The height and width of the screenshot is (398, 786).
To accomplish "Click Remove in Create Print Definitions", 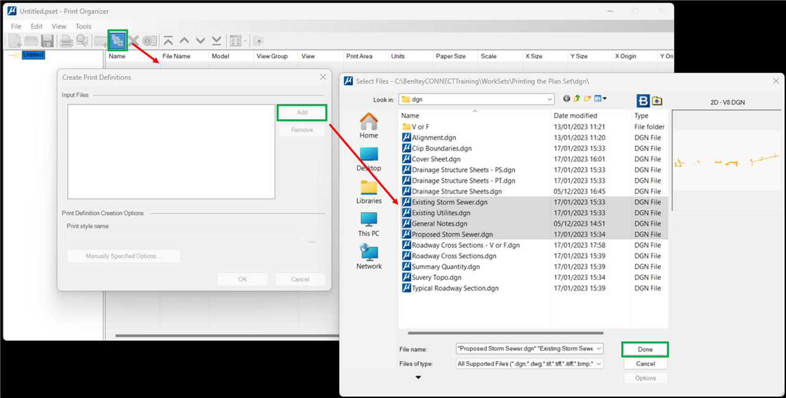I will (302, 130).
